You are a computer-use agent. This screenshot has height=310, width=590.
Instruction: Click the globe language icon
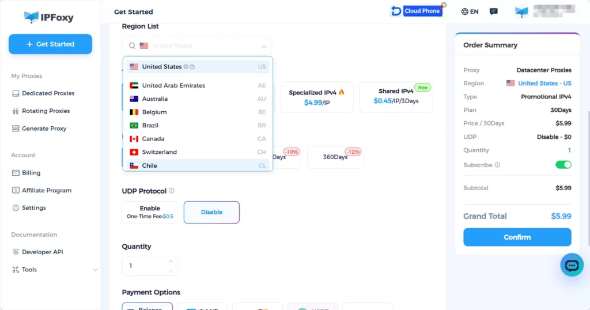[x=465, y=12]
